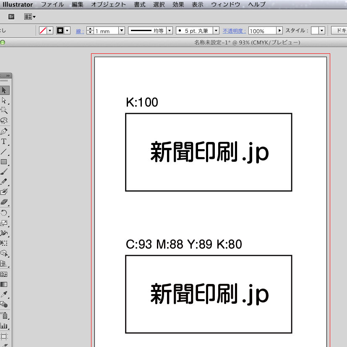Viewport: 347px width, 347px height.
Task: Pick the Perspective Grid tool
Action: pyautogui.click(x=4, y=264)
